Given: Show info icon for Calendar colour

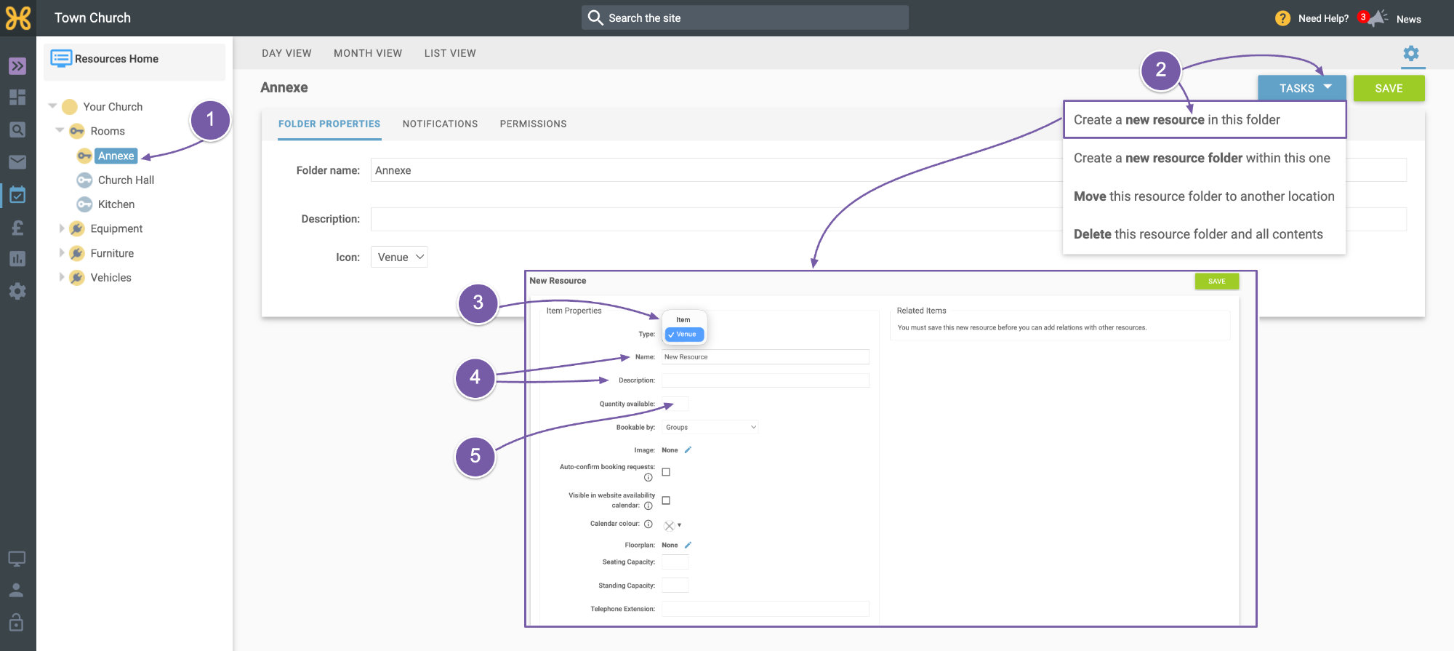Looking at the screenshot, I should [x=648, y=524].
